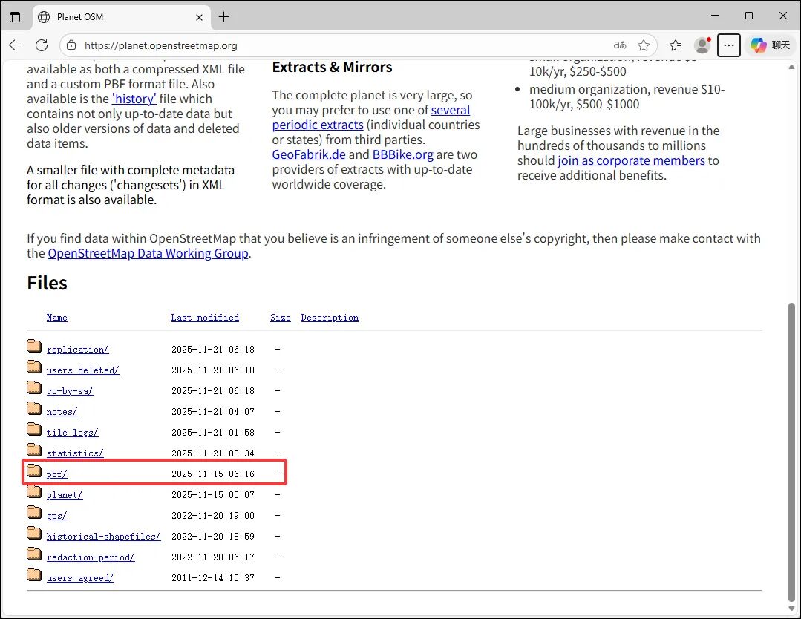Image resolution: width=801 pixels, height=619 pixels.
Task: Click the cc-by-sa folder icon
Action: coord(34,387)
